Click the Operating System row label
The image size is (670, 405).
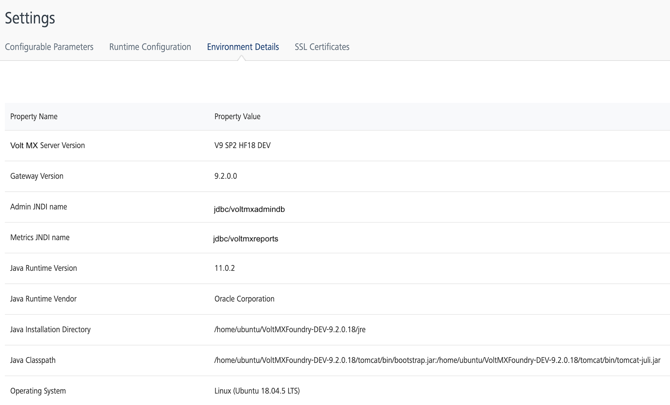[x=38, y=391]
